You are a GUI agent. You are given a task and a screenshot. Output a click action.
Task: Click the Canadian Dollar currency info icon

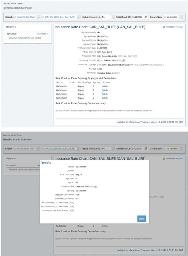pos(119,73)
